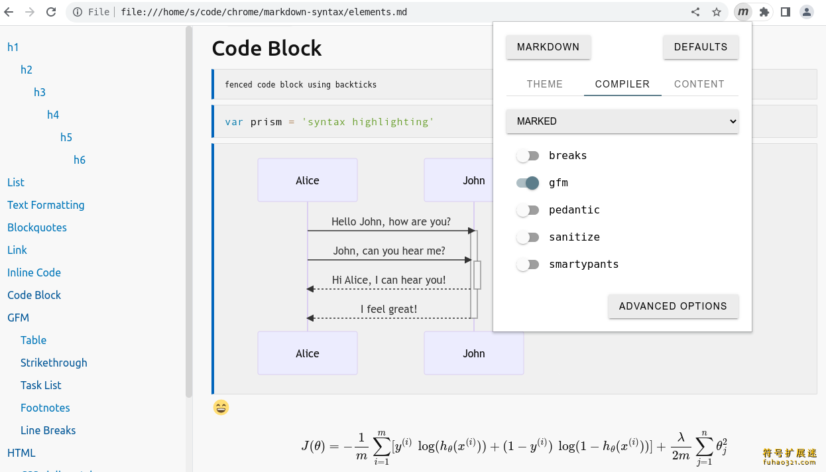Screen dimensions: 826x472
Task: Click the DEFAULTS button
Action: click(701, 47)
